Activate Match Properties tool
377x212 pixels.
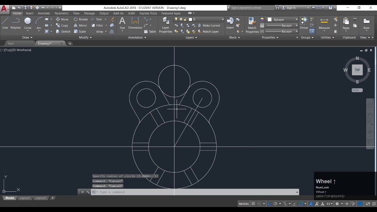(x=252, y=25)
